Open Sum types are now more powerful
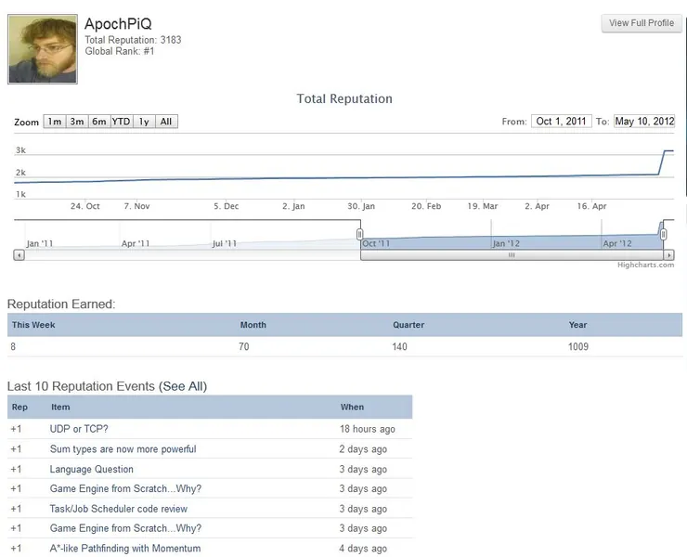This screenshot has width=687, height=557. tap(123, 449)
